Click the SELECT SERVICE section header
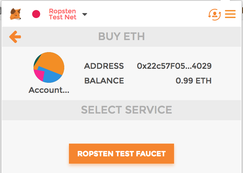This screenshot has width=243, height=173. click(127, 110)
